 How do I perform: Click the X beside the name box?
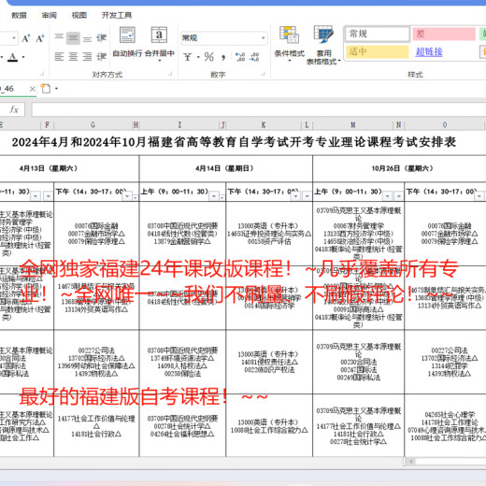tap(33, 89)
